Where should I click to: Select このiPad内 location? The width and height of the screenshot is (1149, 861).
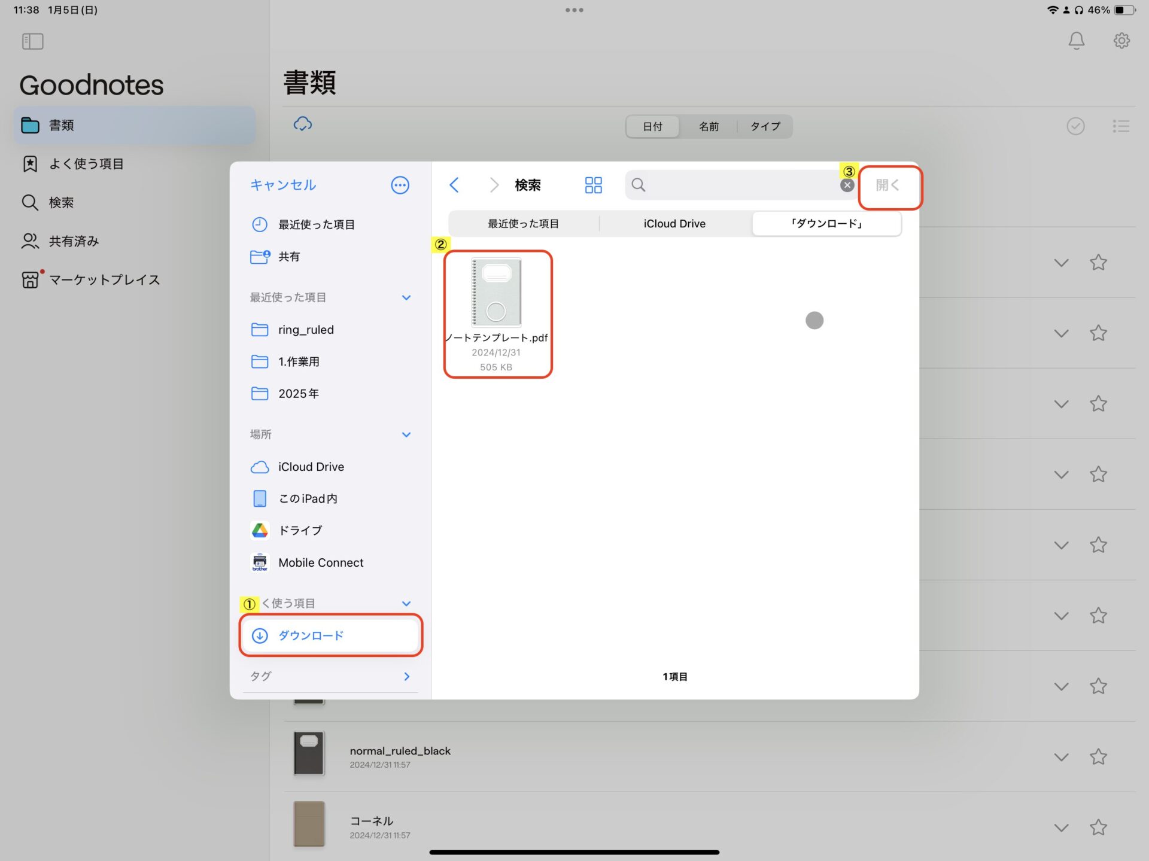click(x=330, y=498)
